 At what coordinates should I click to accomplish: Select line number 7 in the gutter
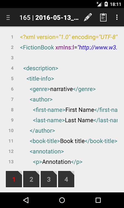(x=12, y=99)
